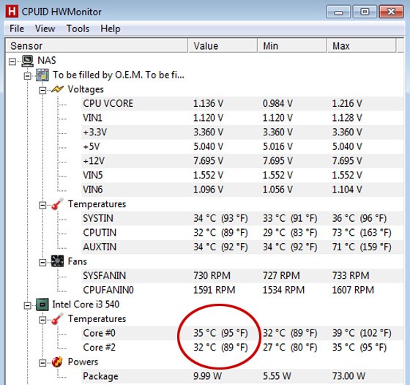This screenshot has height=385, width=410.
Task: Select the Powers label
Action: tap(83, 362)
